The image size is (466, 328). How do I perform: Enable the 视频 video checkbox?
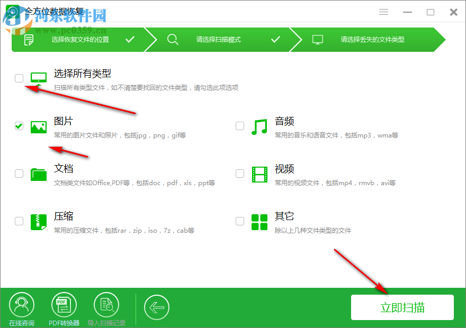[x=240, y=174]
